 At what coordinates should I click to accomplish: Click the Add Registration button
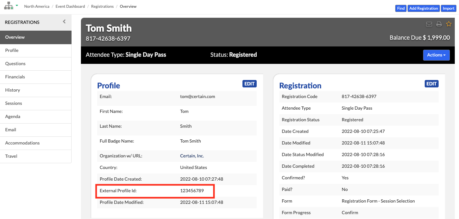423,8
